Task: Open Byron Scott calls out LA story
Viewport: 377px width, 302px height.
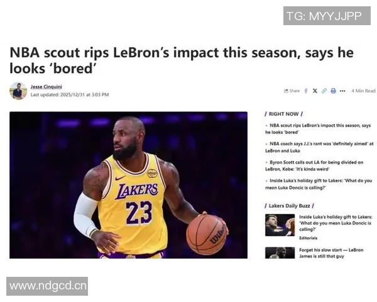Action: click(315, 165)
